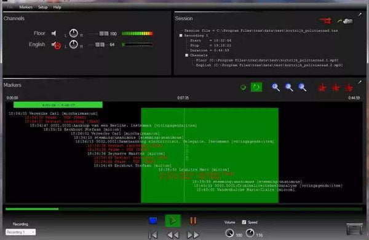369x240 pixels.
Task: Adjust the English channel balance knob
Action: [74, 44]
